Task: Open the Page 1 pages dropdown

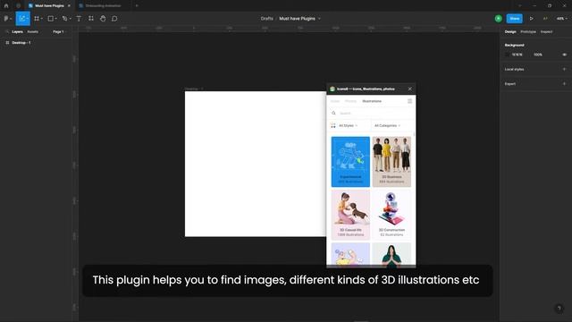Action: tap(59, 32)
